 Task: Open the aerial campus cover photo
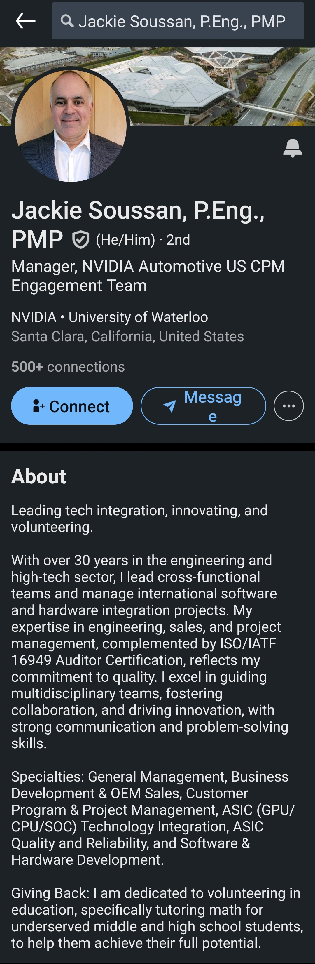(x=220, y=86)
